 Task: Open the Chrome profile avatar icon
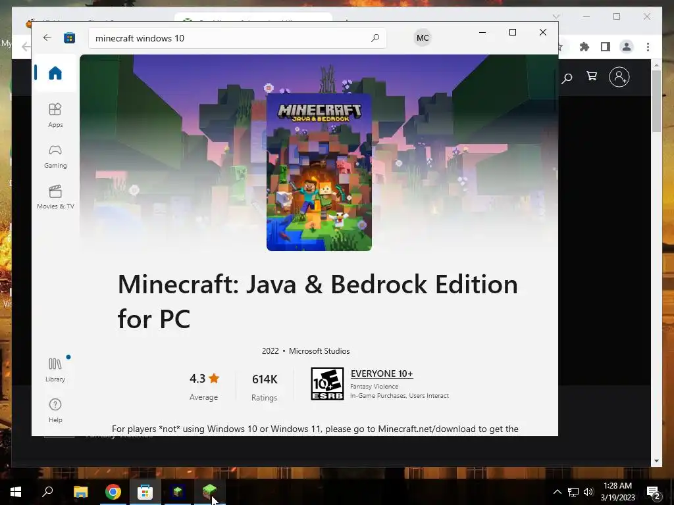[627, 47]
